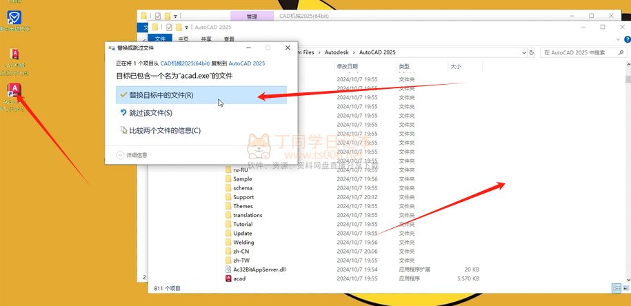The width and height of the screenshot is (631, 306).
Task: Select the zh-TW folder
Action: tap(241, 260)
